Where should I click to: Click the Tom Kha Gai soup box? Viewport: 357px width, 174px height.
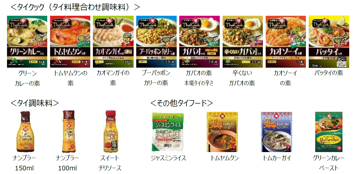click(x=277, y=132)
